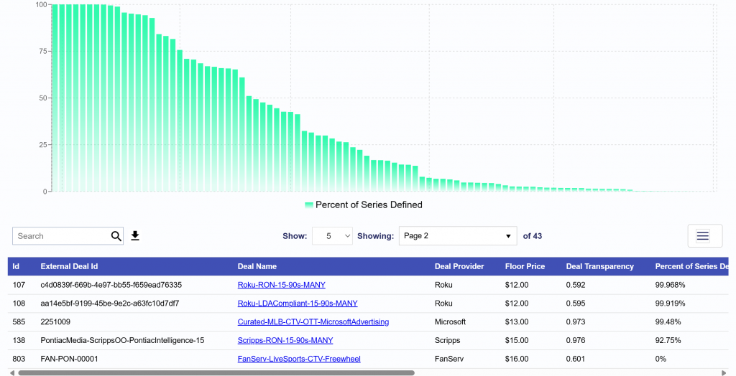Click the FanServ deal provider cell
This screenshot has width=736, height=376.
448,359
